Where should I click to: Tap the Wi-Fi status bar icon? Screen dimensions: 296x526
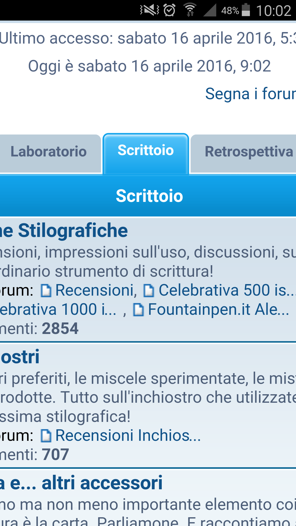click(190, 10)
